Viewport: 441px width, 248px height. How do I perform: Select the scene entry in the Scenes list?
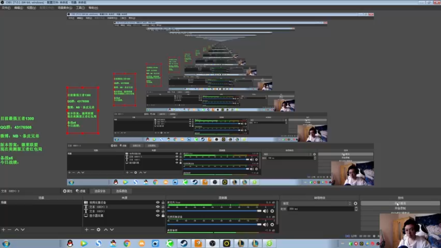(x=41, y=202)
